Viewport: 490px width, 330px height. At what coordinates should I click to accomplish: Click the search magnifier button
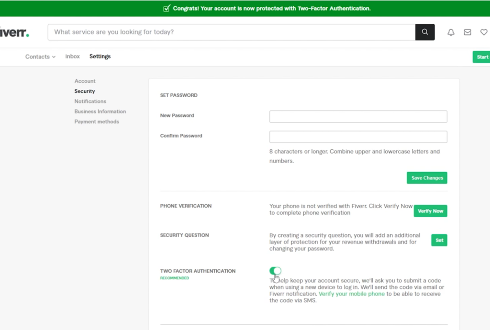tap(425, 32)
